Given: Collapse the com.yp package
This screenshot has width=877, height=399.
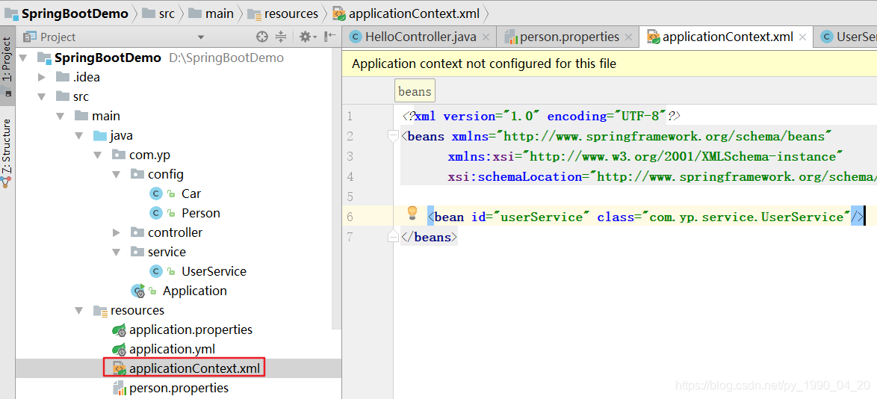Looking at the screenshot, I should pos(98,155).
